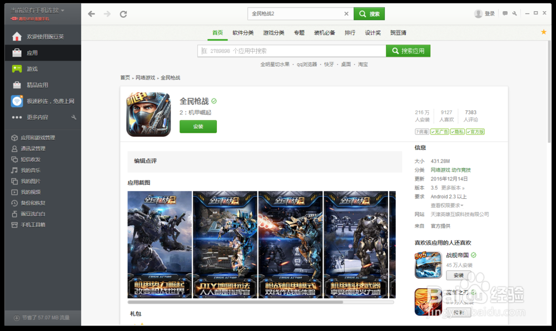556x331 pixels.
Task: Open 欢迎使用豌豆荚 home item in sidebar
Action: [43, 37]
